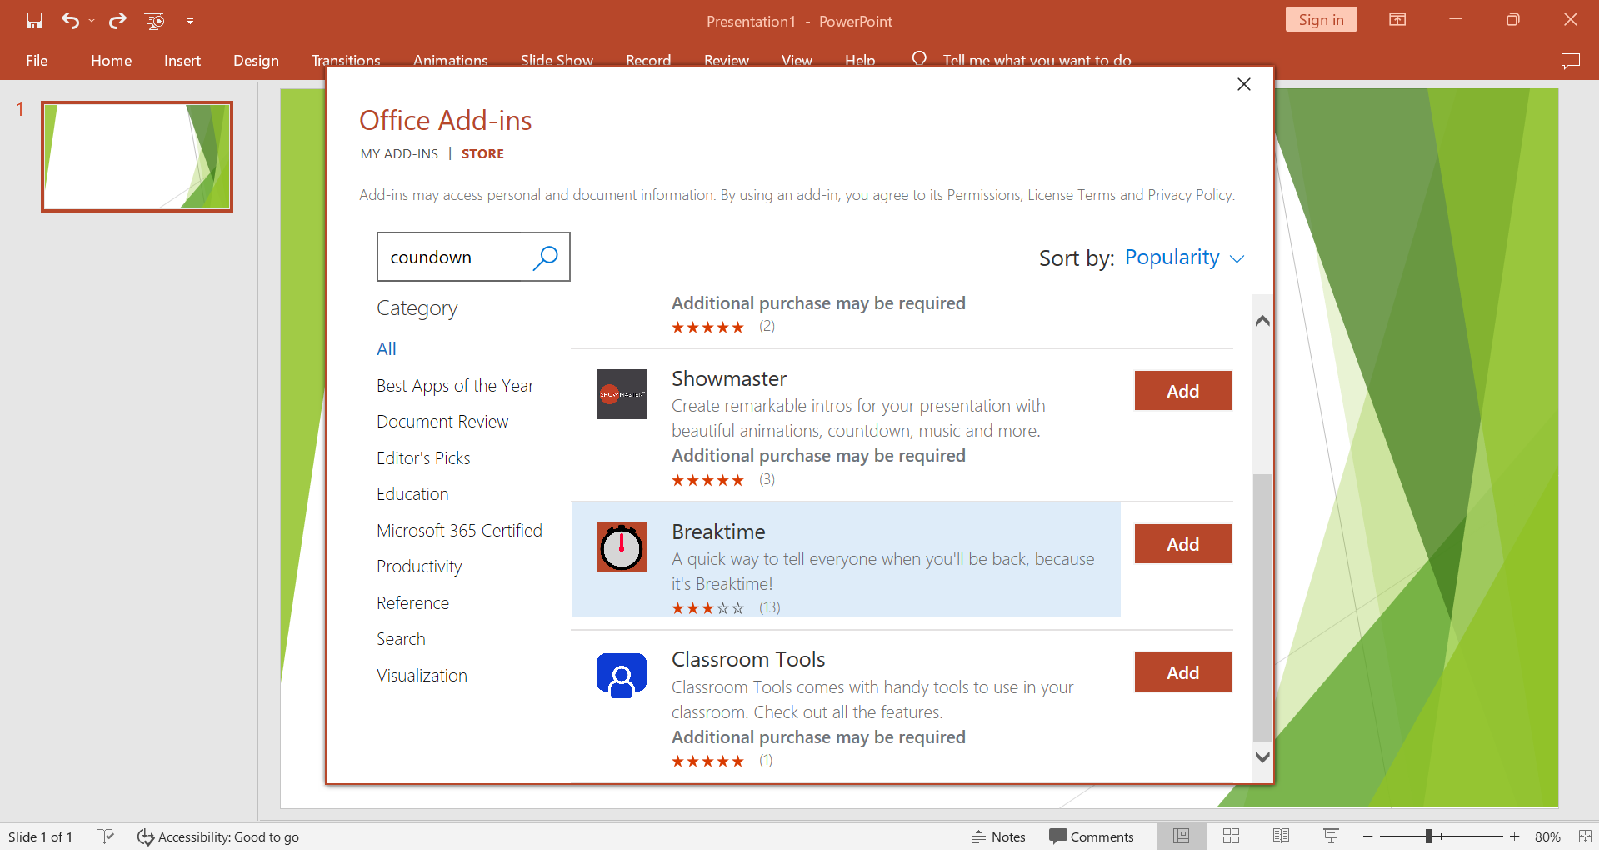Click the results scrollbar up arrow
Viewport: 1599px width, 850px height.
coord(1262,321)
